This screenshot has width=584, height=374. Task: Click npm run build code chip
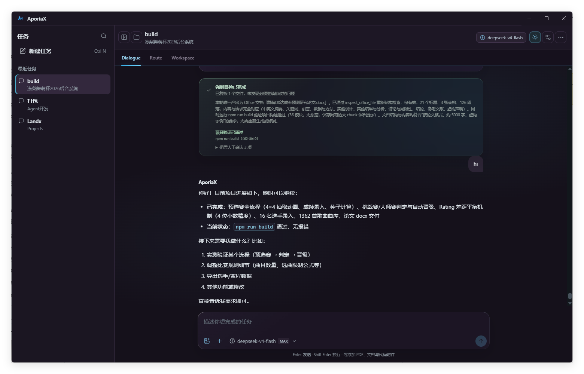pos(254,227)
